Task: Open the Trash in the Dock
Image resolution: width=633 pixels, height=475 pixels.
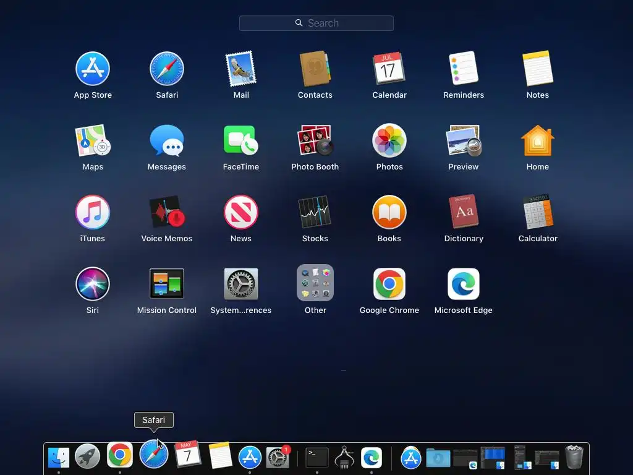Action: click(574, 457)
